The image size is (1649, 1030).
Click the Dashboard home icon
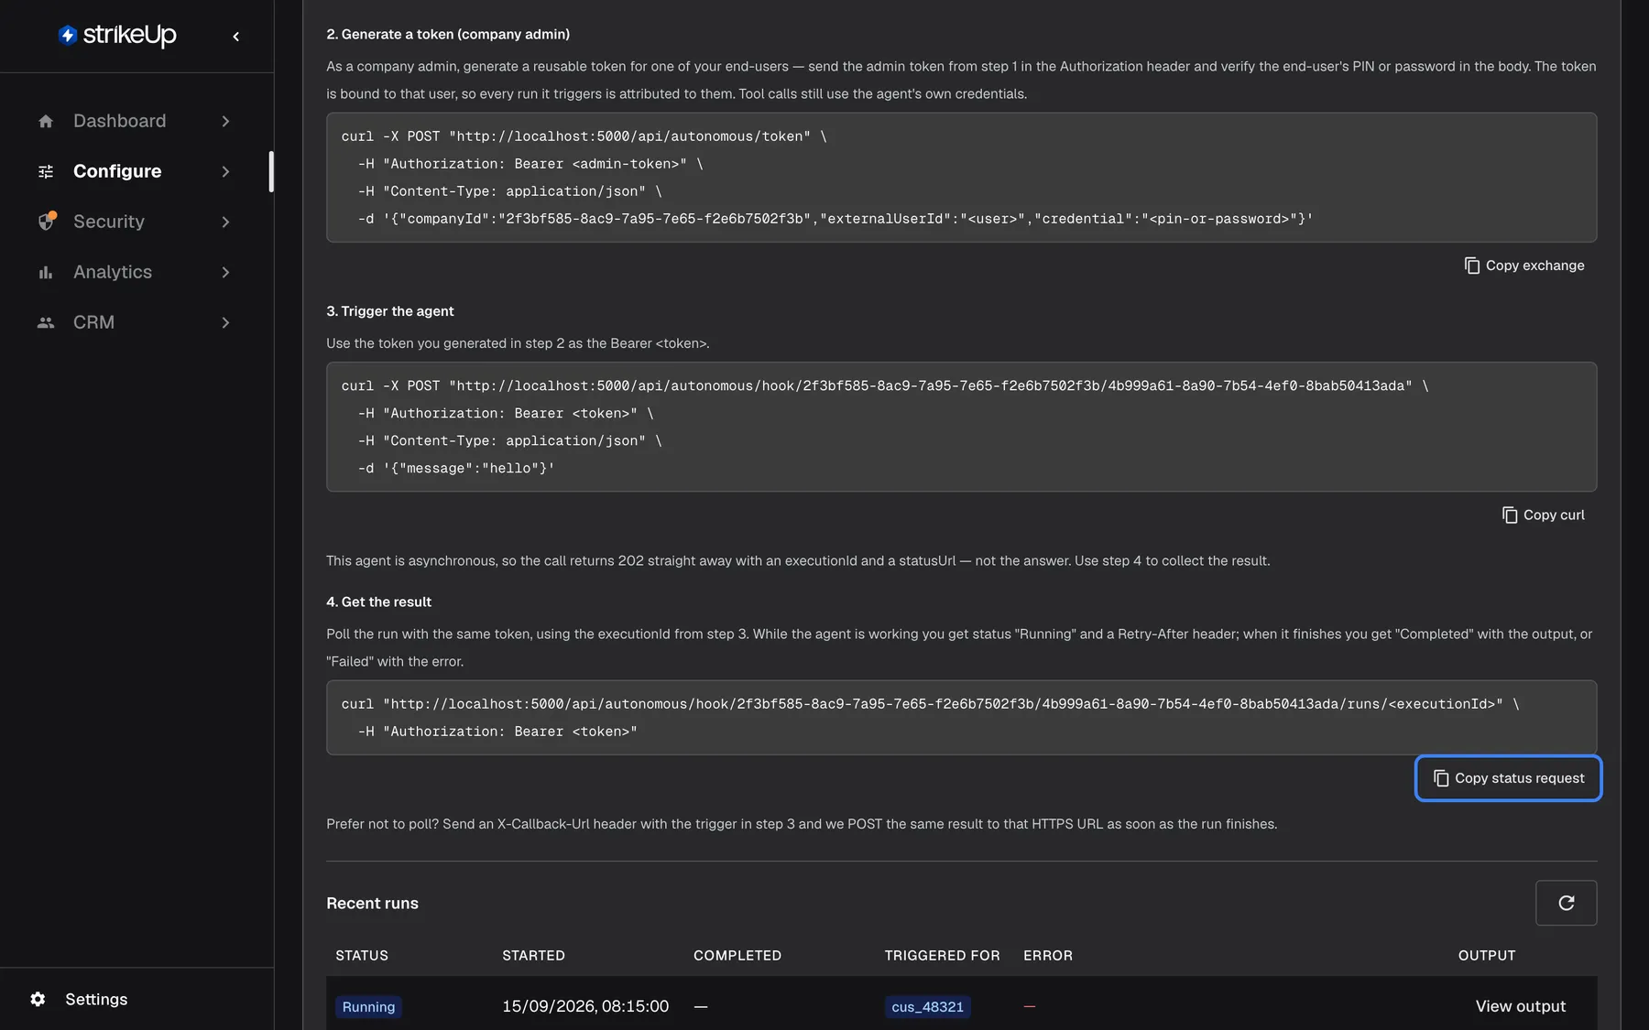46,121
